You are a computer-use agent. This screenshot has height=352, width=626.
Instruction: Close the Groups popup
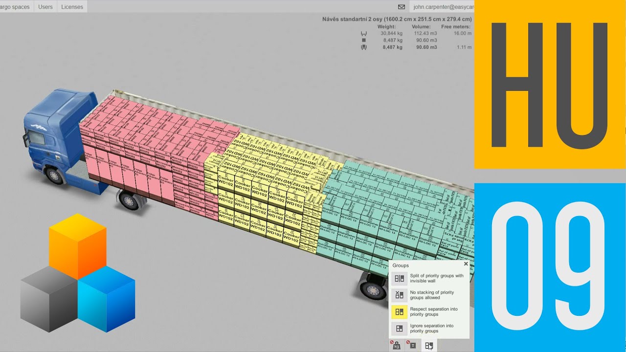[x=466, y=264]
